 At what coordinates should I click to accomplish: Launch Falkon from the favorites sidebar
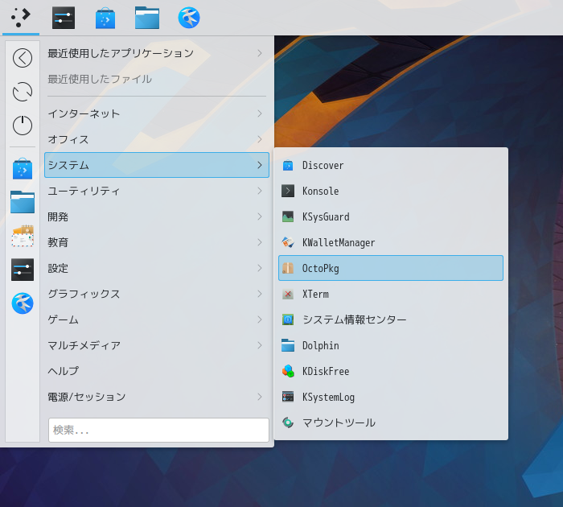(23, 303)
